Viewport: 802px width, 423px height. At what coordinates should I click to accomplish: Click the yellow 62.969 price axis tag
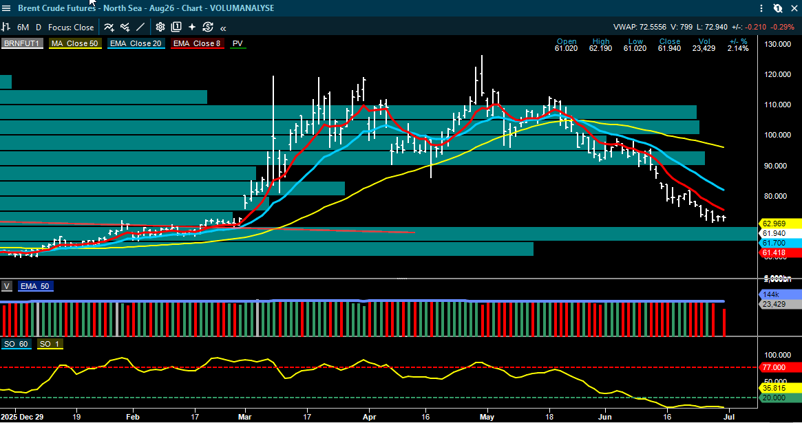tap(779, 224)
